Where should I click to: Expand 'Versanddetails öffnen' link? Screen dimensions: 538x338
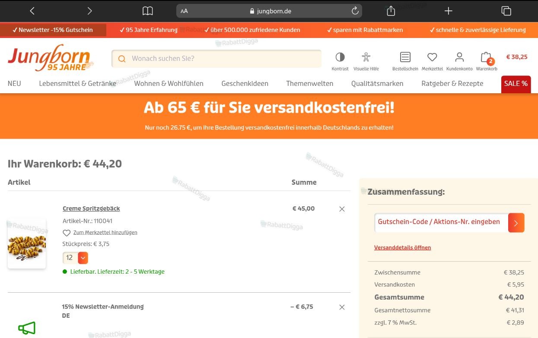pos(402,247)
